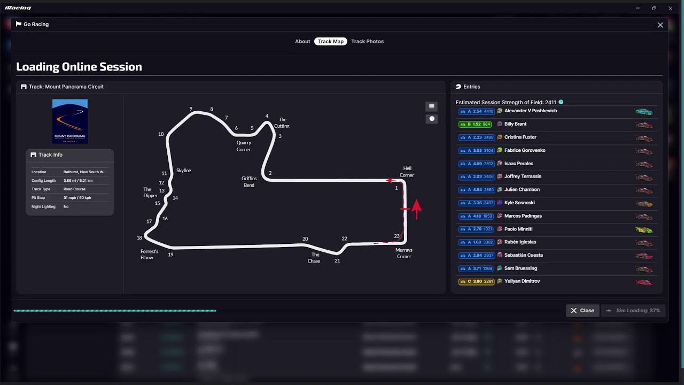Click Kyle Sosnoski's helmet icon

click(x=500, y=203)
